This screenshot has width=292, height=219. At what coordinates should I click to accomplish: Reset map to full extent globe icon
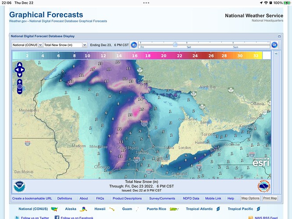coord(20,92)
